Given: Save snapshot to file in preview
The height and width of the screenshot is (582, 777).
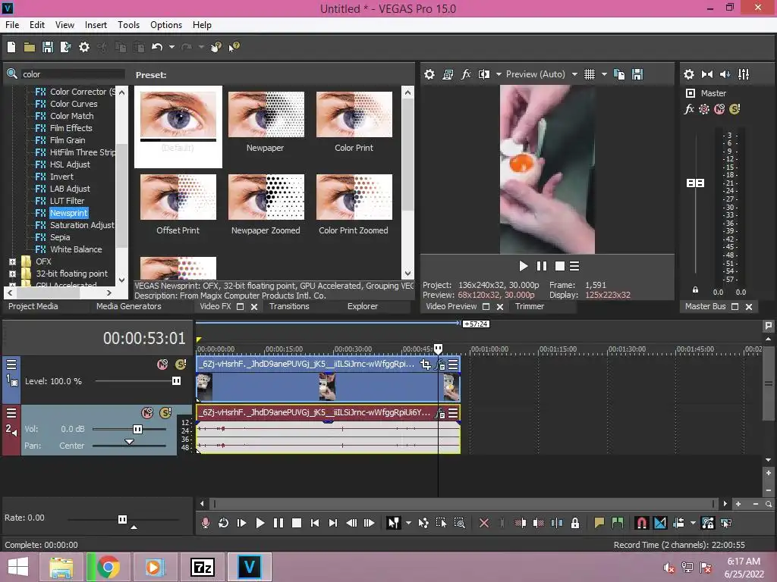Looking at the screenshot, I should pyautogui.click(x=637, y=74).
